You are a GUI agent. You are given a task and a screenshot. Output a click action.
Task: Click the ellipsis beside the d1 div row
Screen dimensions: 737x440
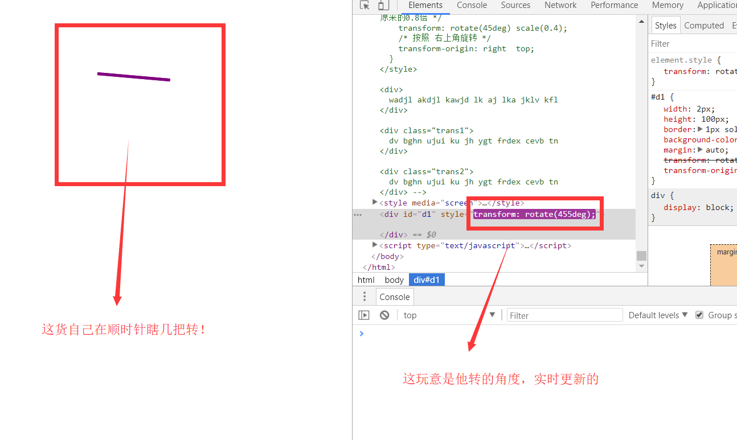click(358, 215)
